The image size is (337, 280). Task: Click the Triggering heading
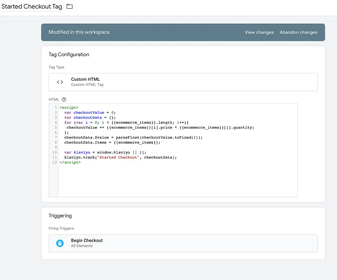click(60, 216)
